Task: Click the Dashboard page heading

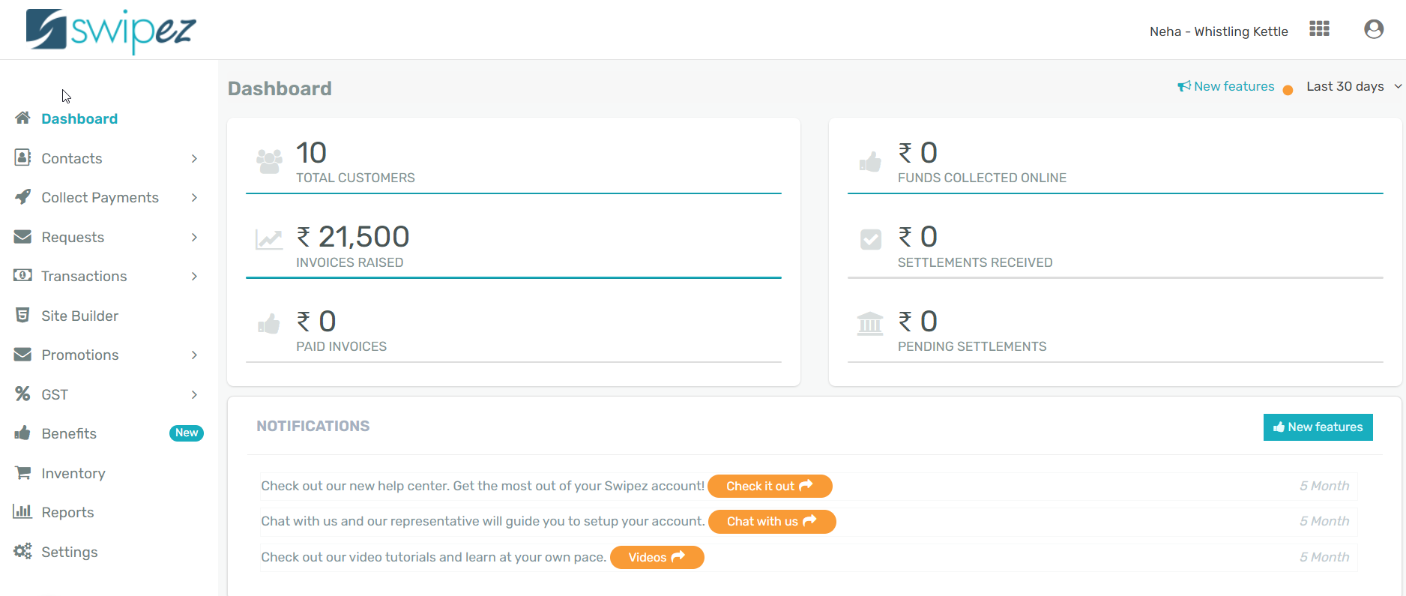Action: [280, 88]
